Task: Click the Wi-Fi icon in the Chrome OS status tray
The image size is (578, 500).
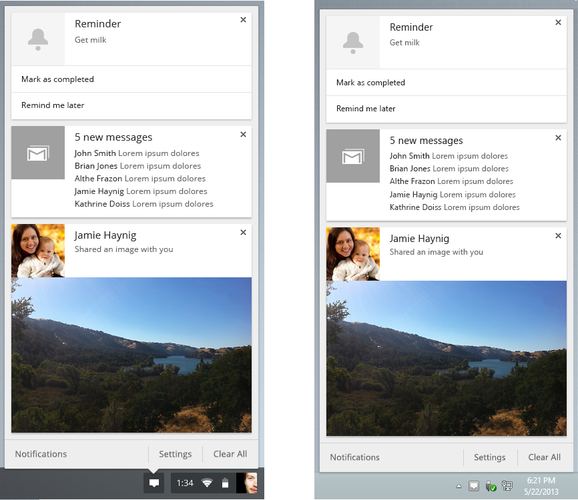Action: (207, 483)
